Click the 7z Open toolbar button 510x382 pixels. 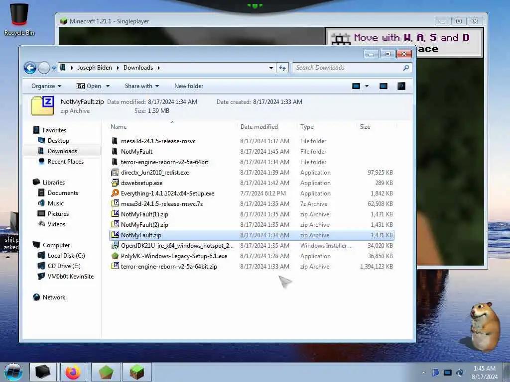pos(89,86)
